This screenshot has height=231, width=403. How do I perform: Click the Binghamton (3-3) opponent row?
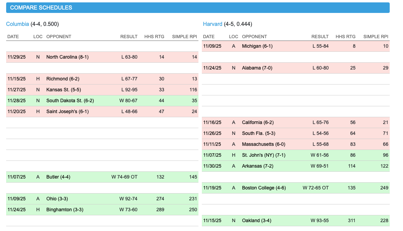[x=64, y=210]
